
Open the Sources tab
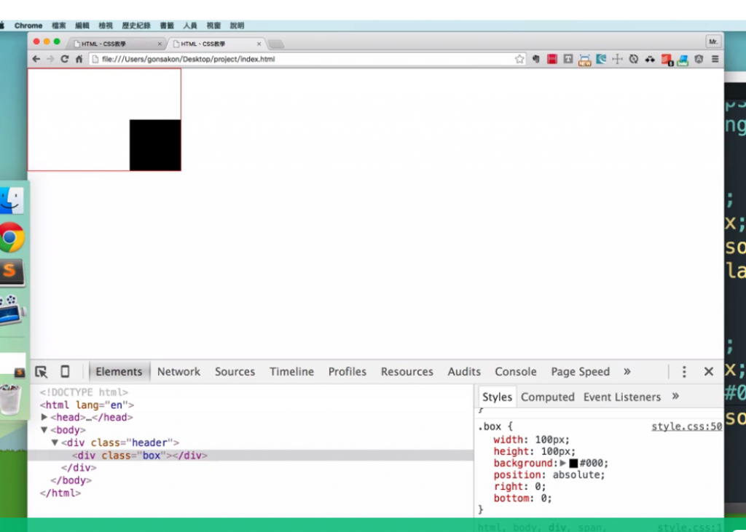(235, 372)
